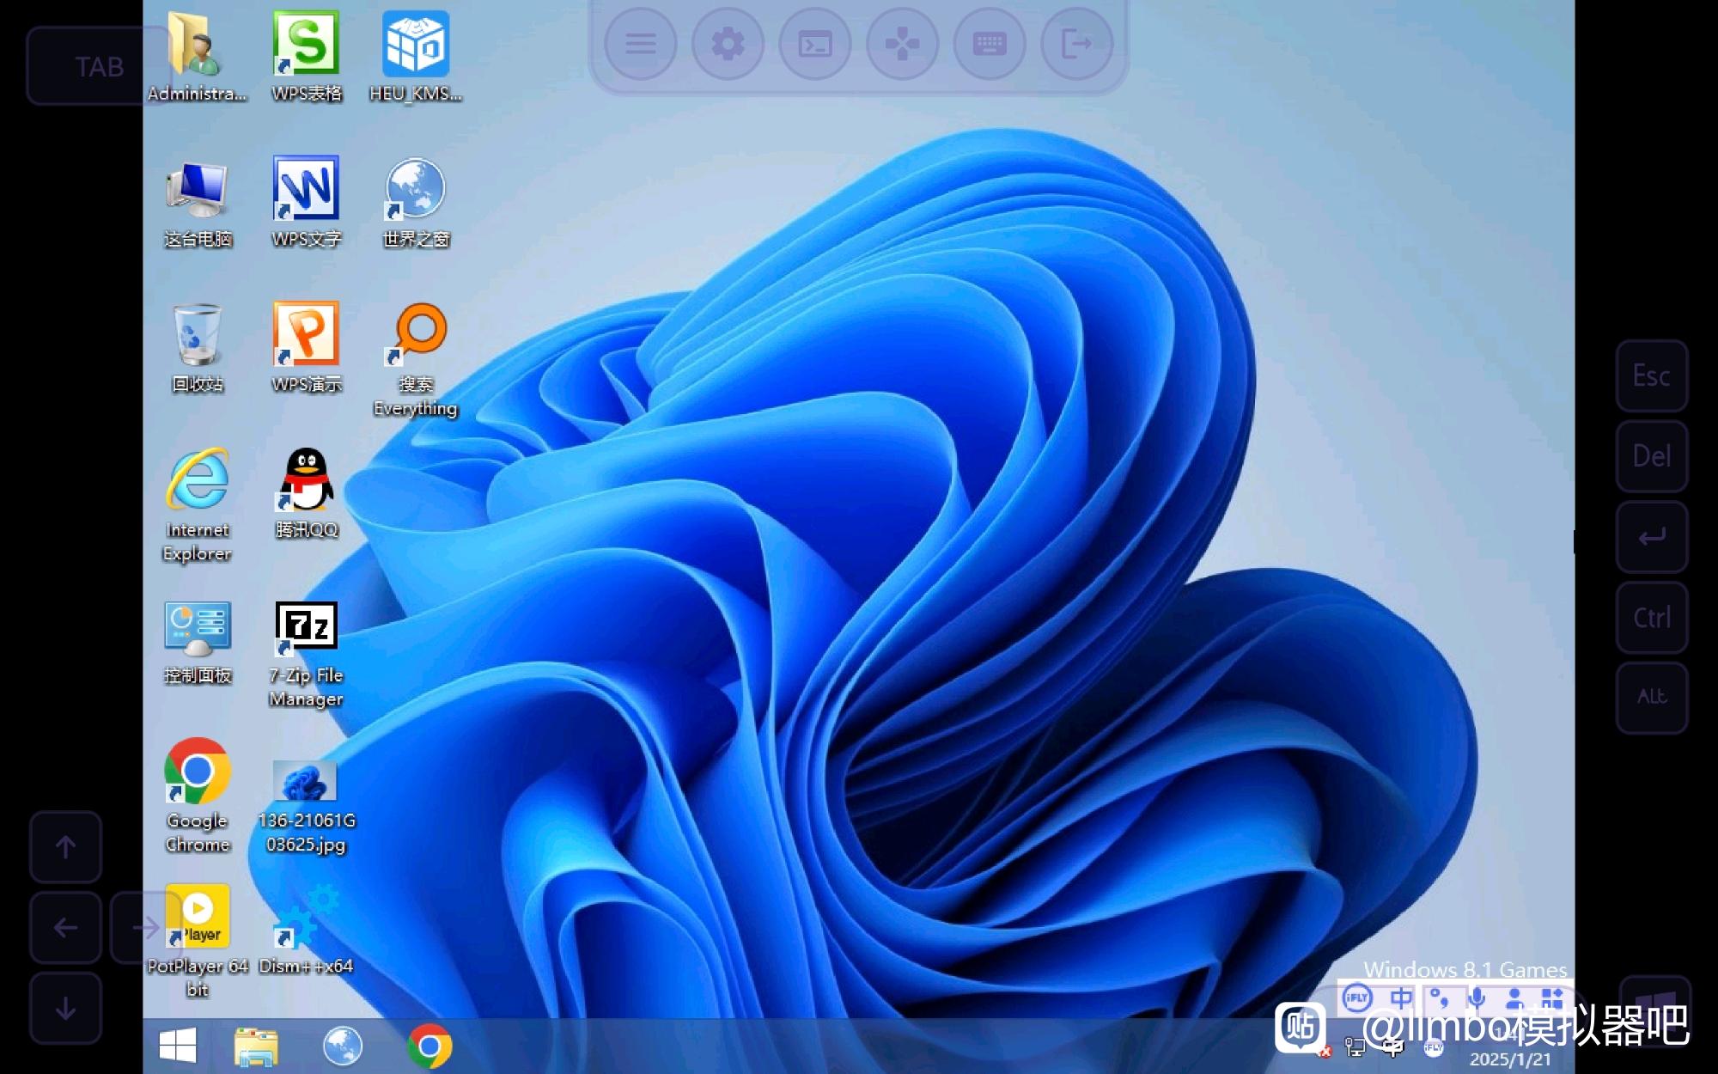Tap the up arrow overlay key
This screenshot has height=1074, width=1718.
click(66, 847)
